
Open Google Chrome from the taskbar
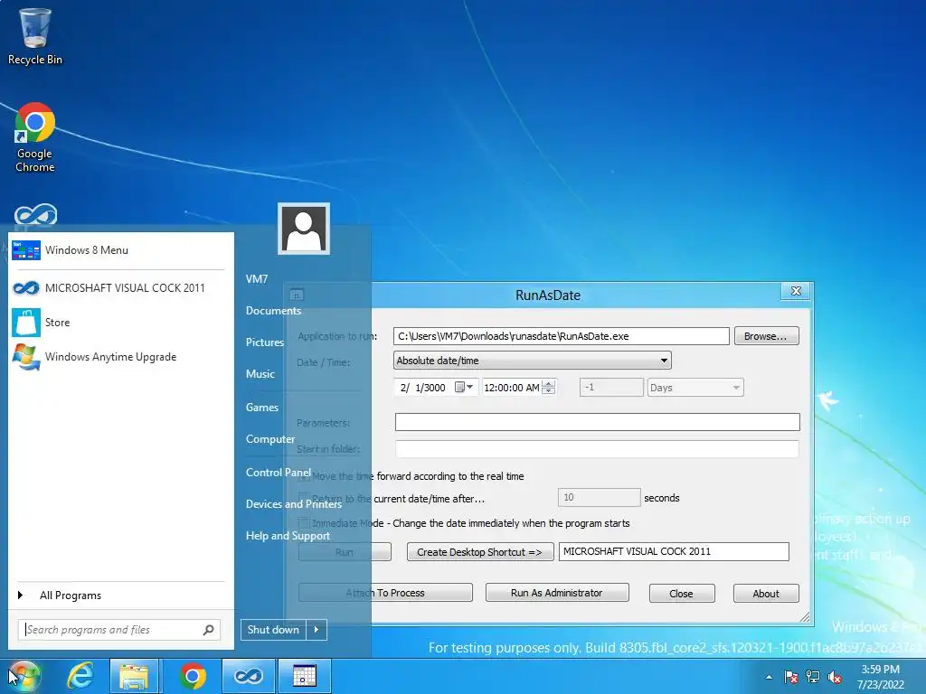tap(192, 676)
